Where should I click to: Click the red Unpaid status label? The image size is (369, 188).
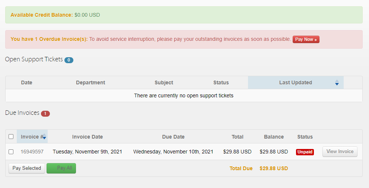[x=305, y=152]
